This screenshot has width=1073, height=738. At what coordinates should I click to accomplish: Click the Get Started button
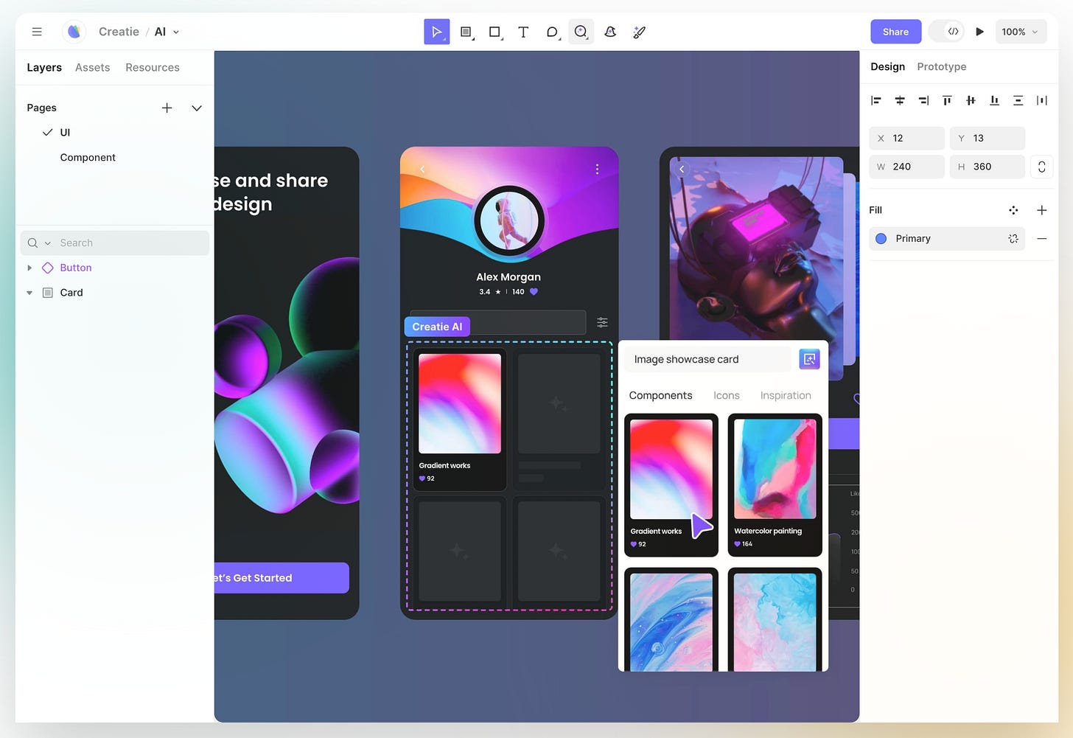(282, 578)
